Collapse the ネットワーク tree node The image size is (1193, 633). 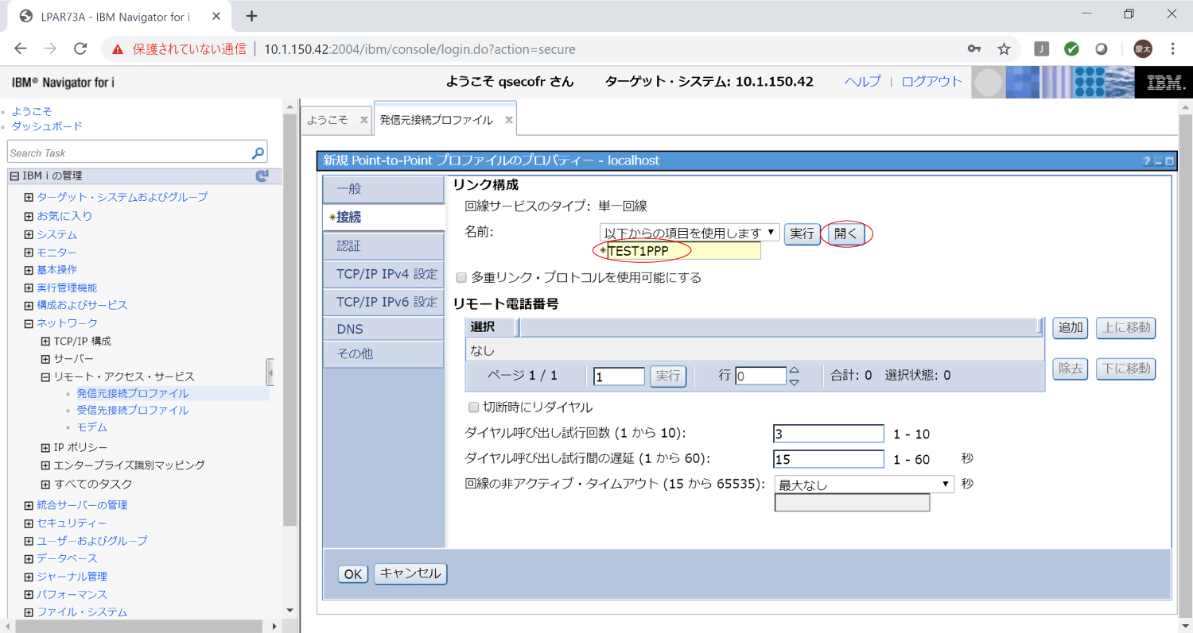29,323
